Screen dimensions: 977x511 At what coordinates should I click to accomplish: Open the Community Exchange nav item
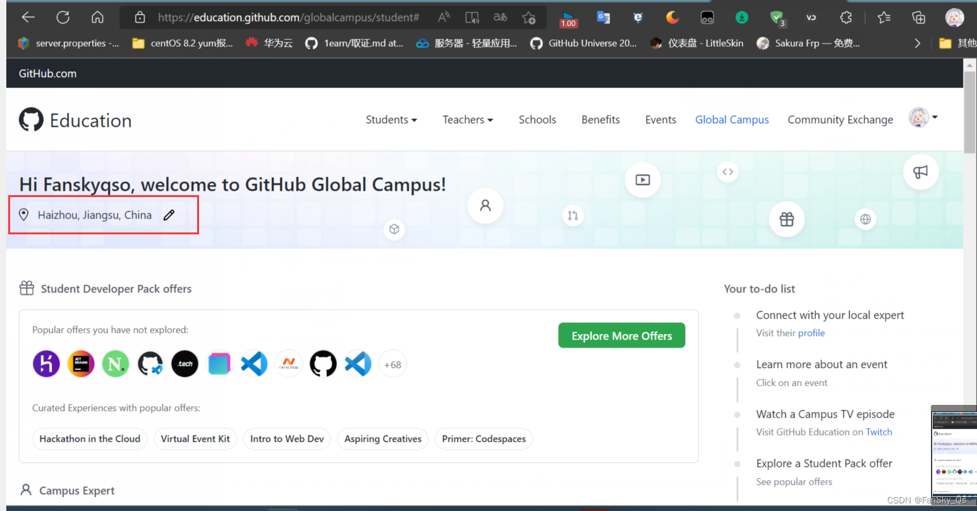pyautogui.click(x=840, y=120)
